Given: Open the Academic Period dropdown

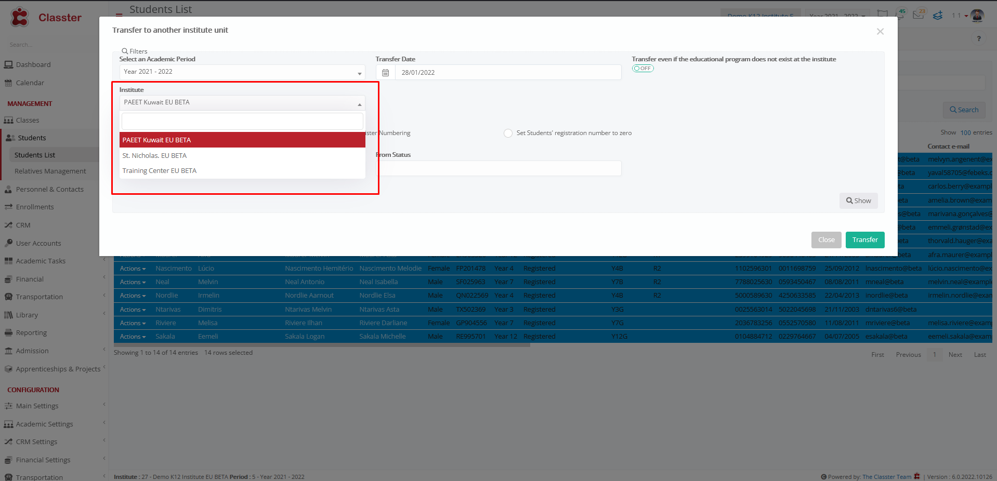Looking at the screenshot, I should coord(242,72).
